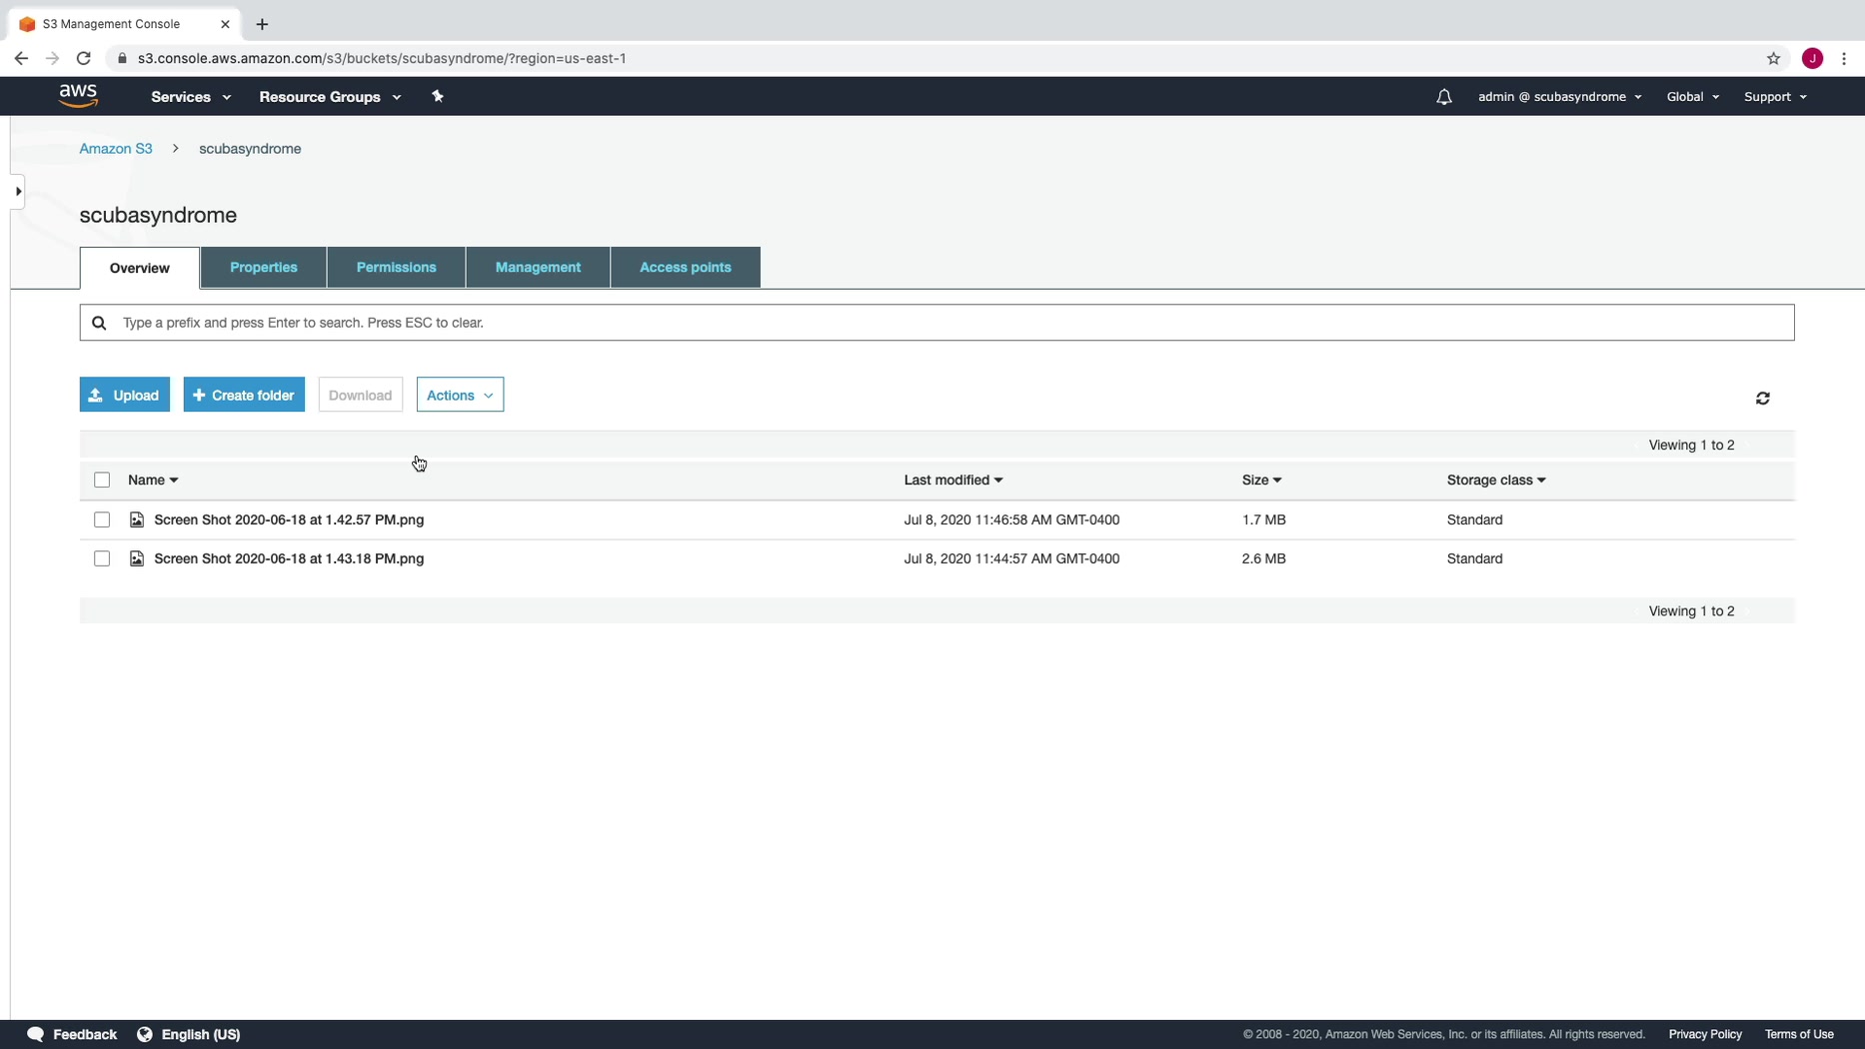Bookmark this page with the star icon

click(1773, 58)
